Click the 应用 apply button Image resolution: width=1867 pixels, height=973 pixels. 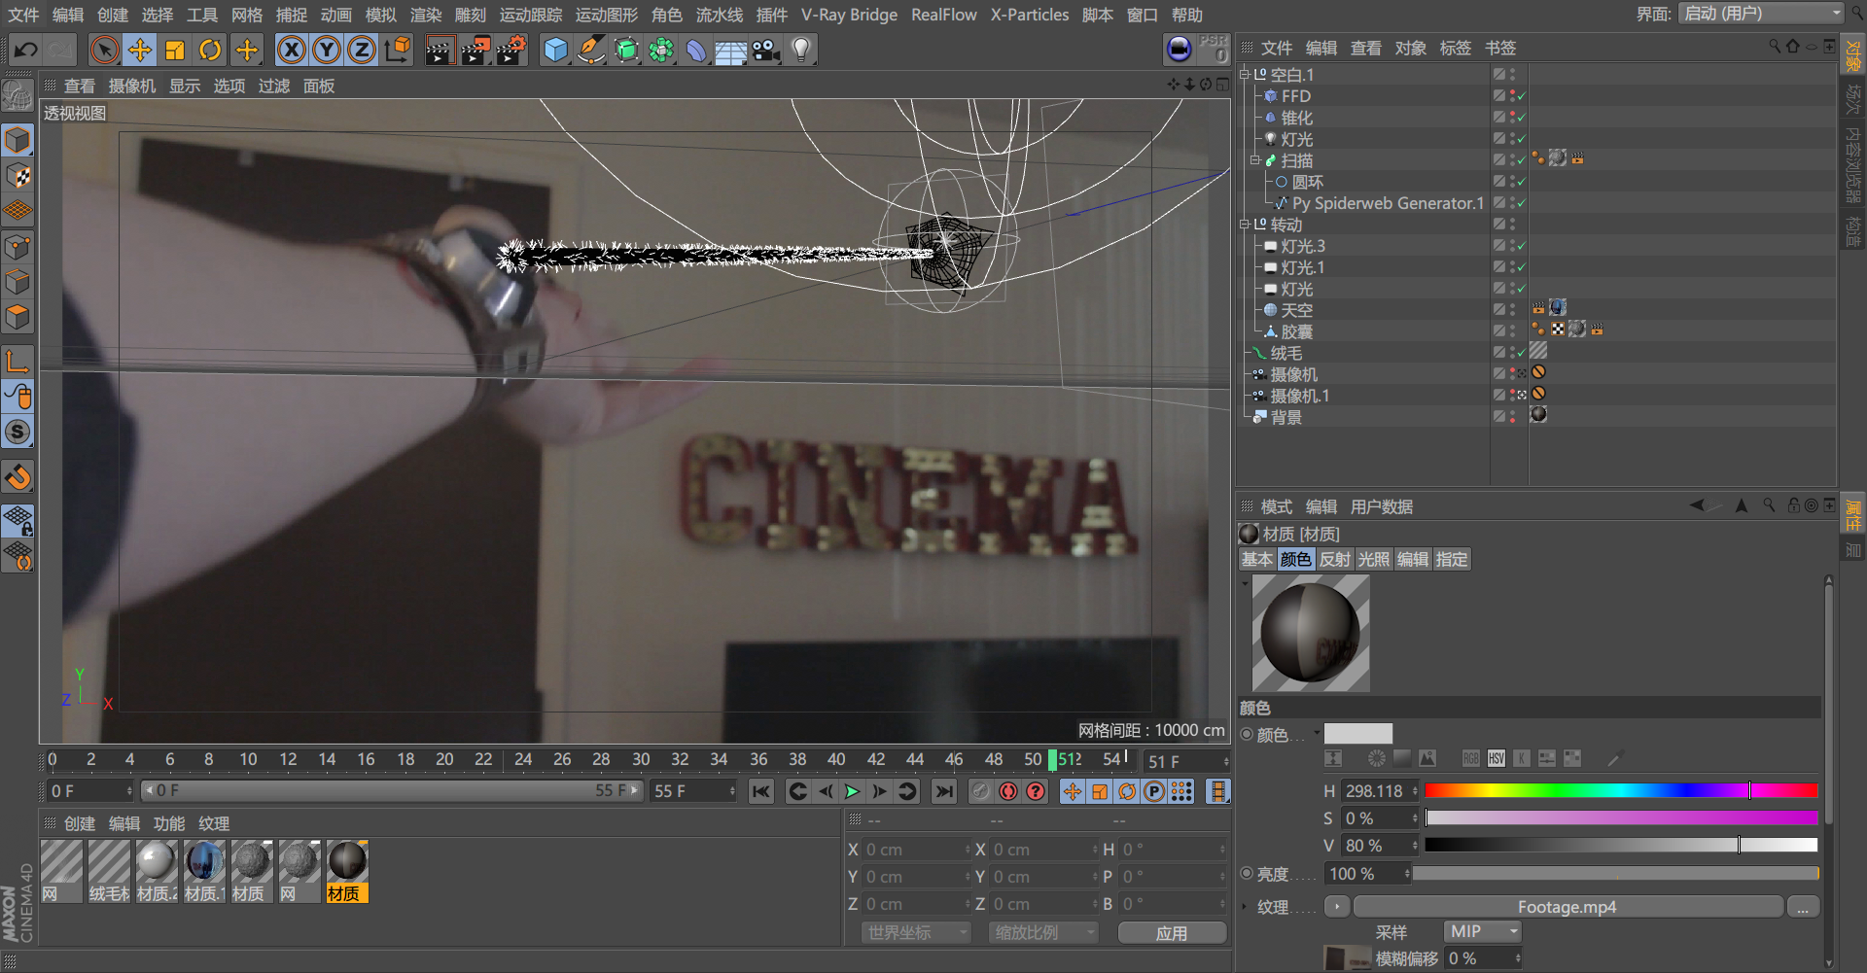[1172, 932]
